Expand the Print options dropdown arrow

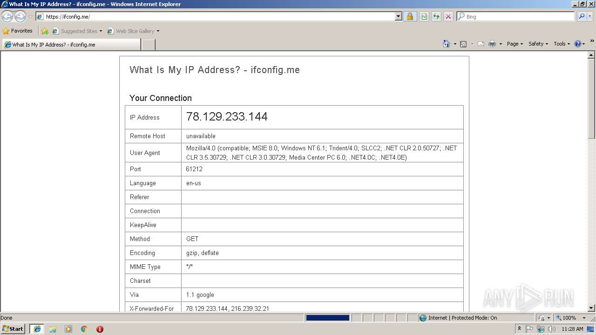[501, 44]
